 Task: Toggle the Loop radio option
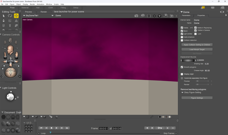[39, 134]
